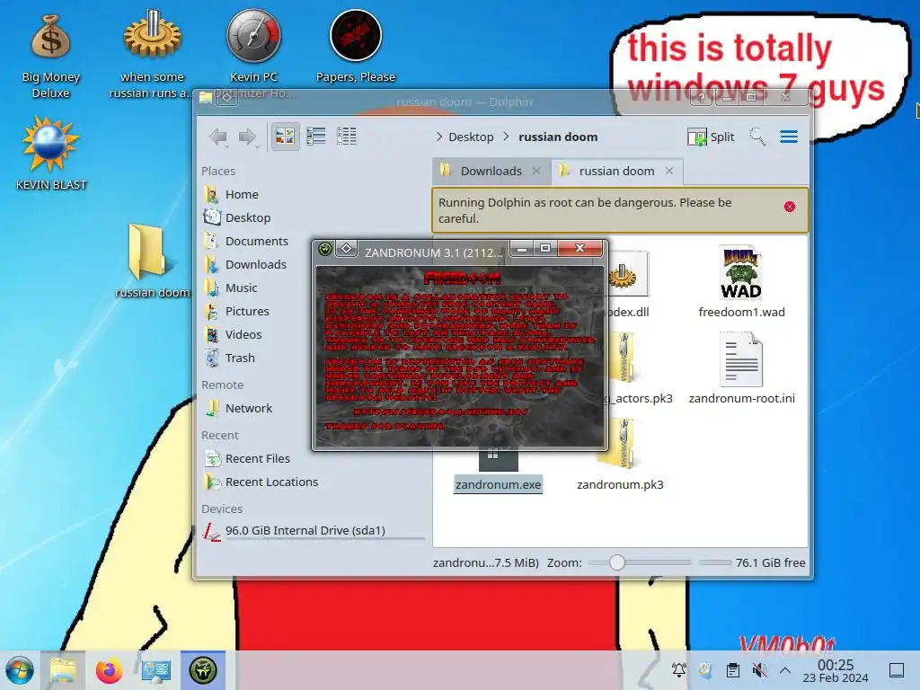Click the Dolphin window help button
The width and height of the screenshot is (920, 690).
point(701,97)
